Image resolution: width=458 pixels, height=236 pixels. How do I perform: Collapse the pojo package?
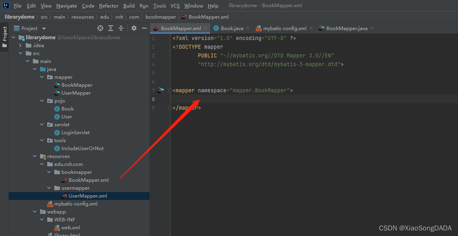[42, 101]
